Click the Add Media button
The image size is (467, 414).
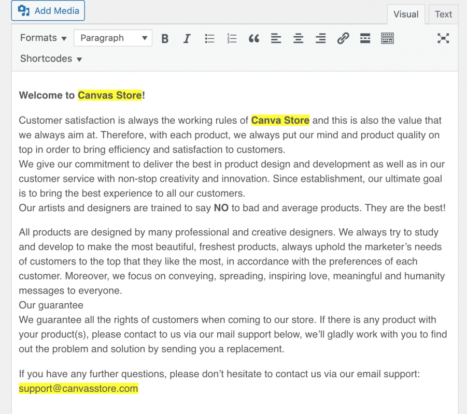click(48, 11)
